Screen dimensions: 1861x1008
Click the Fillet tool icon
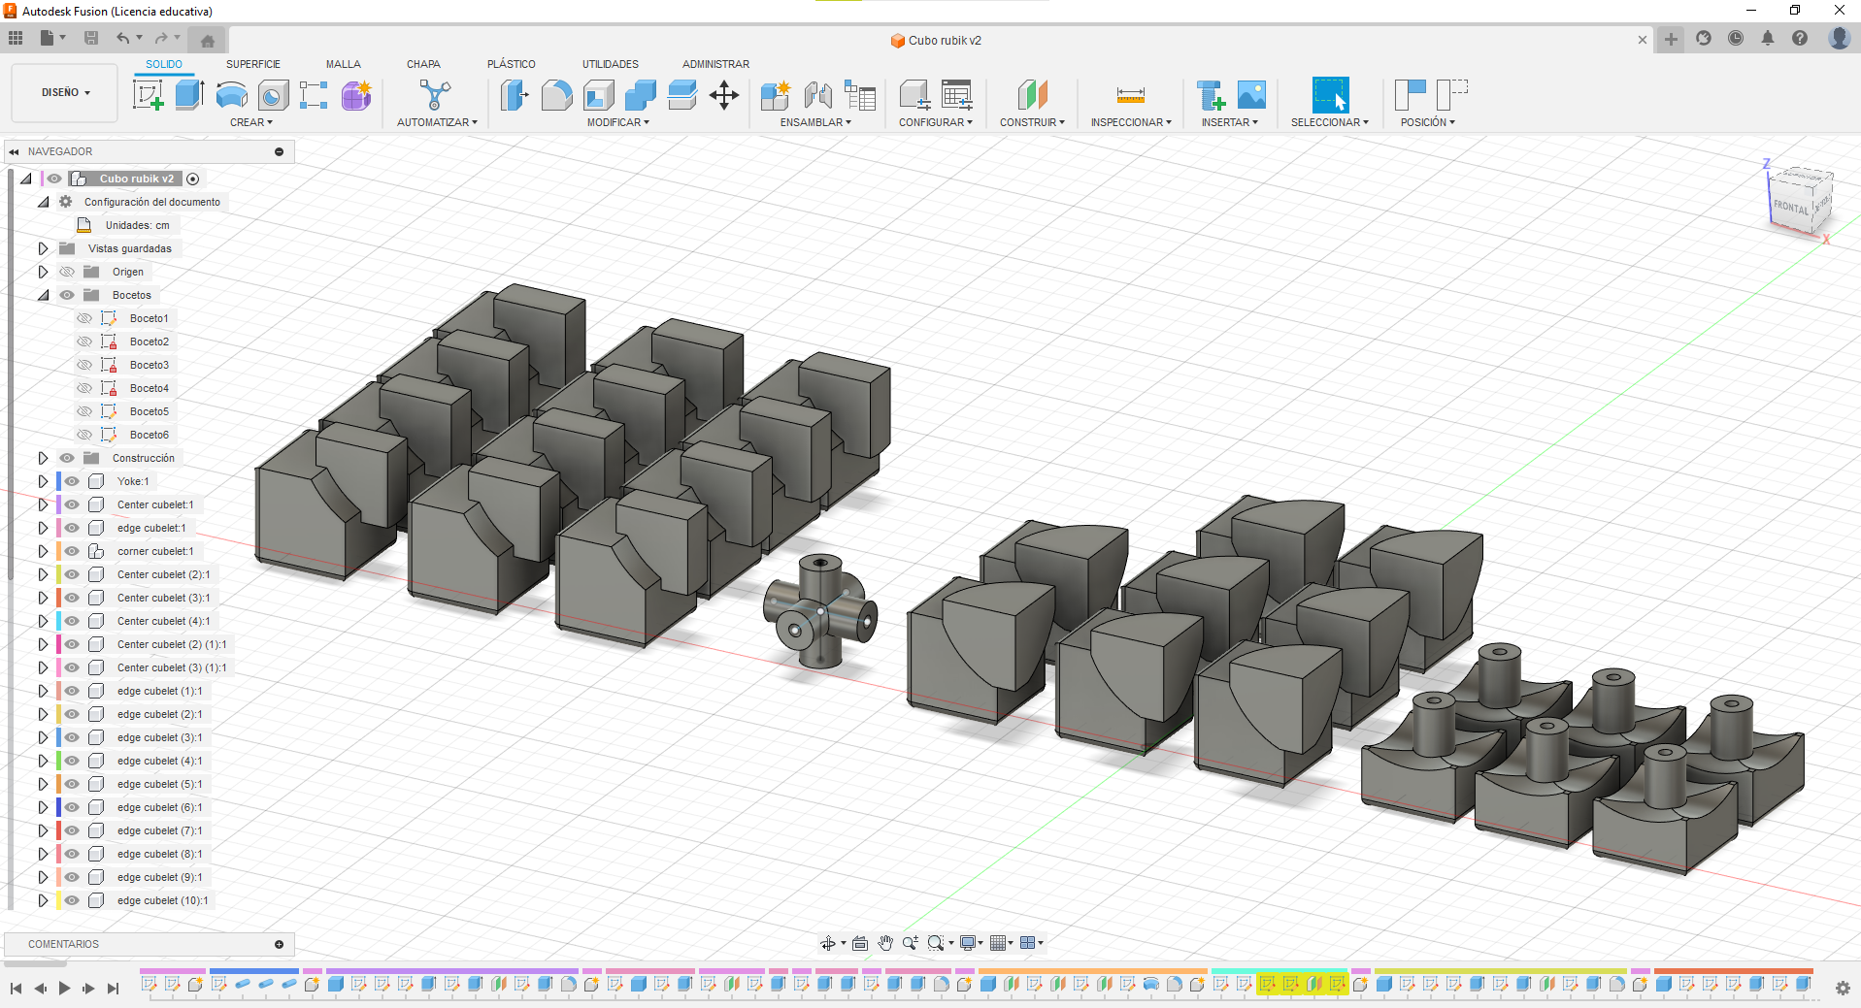point(556,95)
